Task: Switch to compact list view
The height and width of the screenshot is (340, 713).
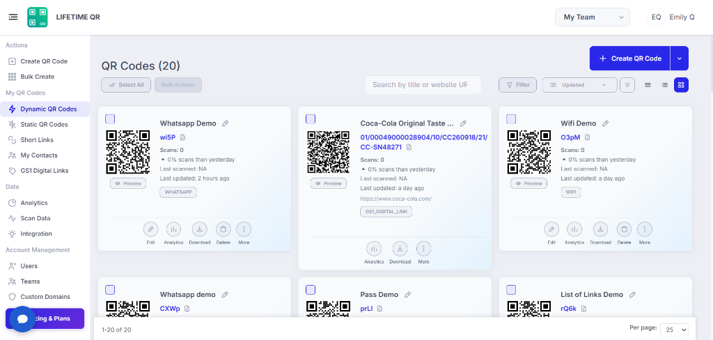Action: (648, 85)
